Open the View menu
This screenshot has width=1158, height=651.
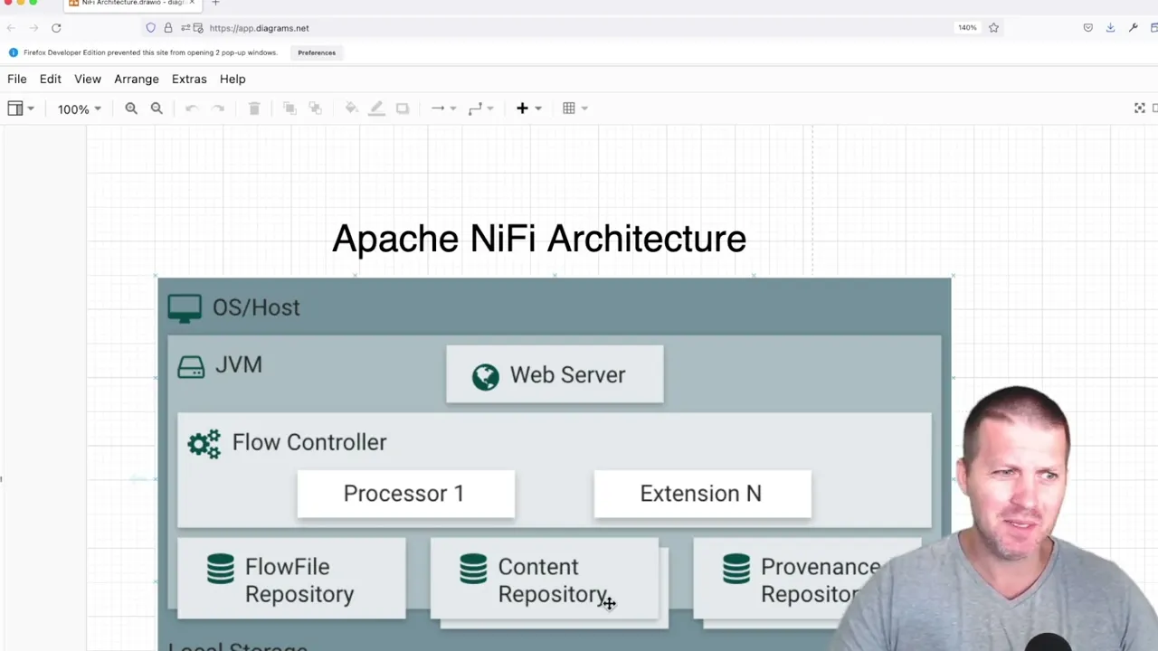[88, 79]
